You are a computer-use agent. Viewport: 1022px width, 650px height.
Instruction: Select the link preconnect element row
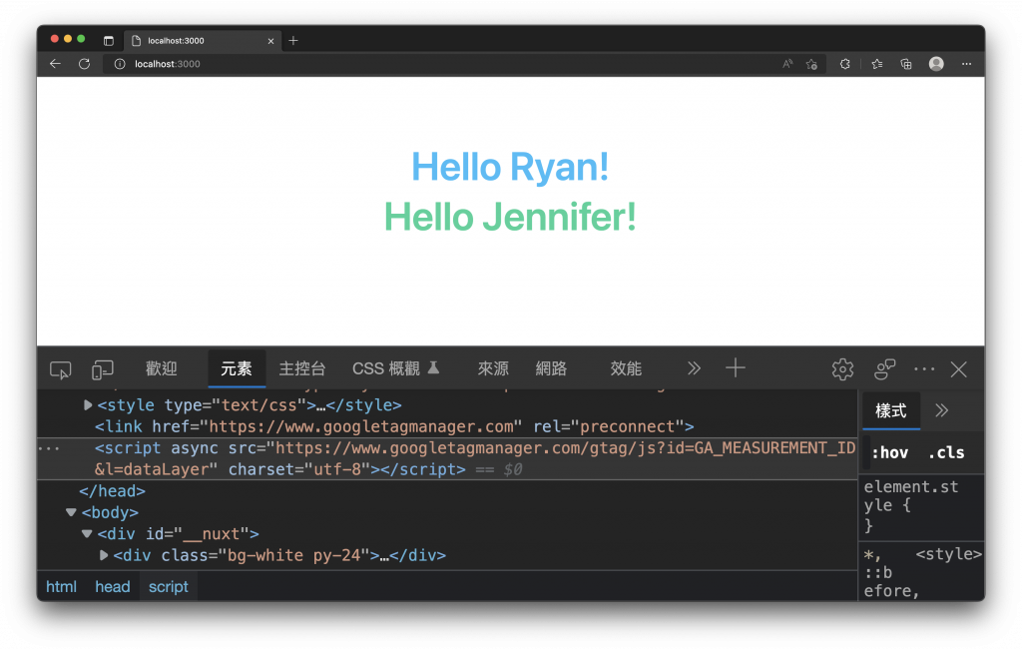[394, 427]
